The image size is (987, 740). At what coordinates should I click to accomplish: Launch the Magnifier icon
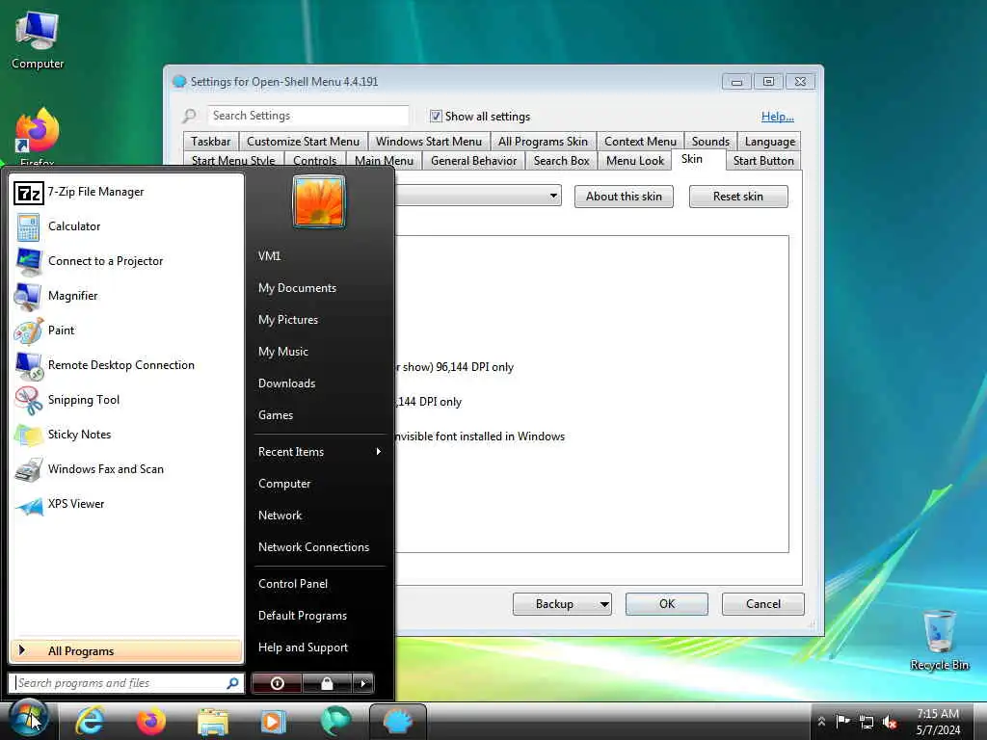(x=28, y=297)
